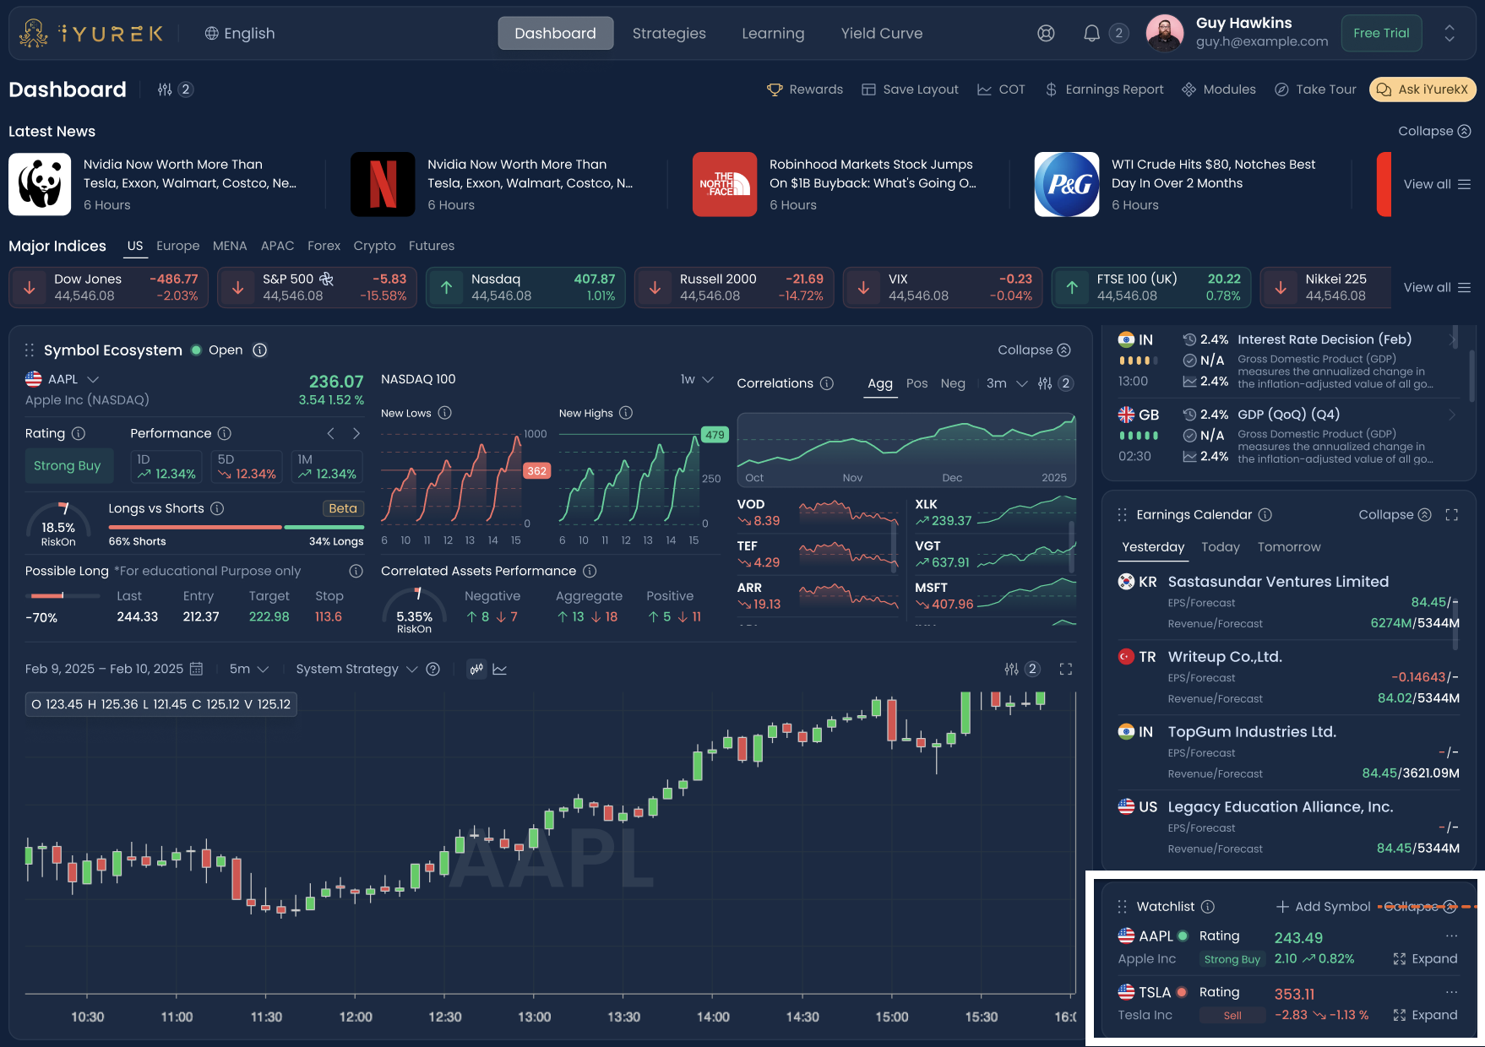The width and height of the screenshot is (1485, 1047).
Task: Click the Free Trial button
Action: 1381,34
